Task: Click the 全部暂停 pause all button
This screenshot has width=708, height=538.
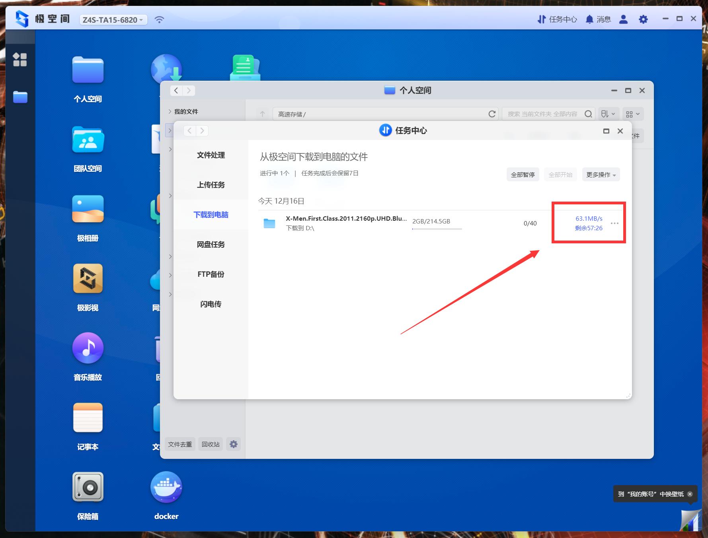Action: [x=523, y=174]
